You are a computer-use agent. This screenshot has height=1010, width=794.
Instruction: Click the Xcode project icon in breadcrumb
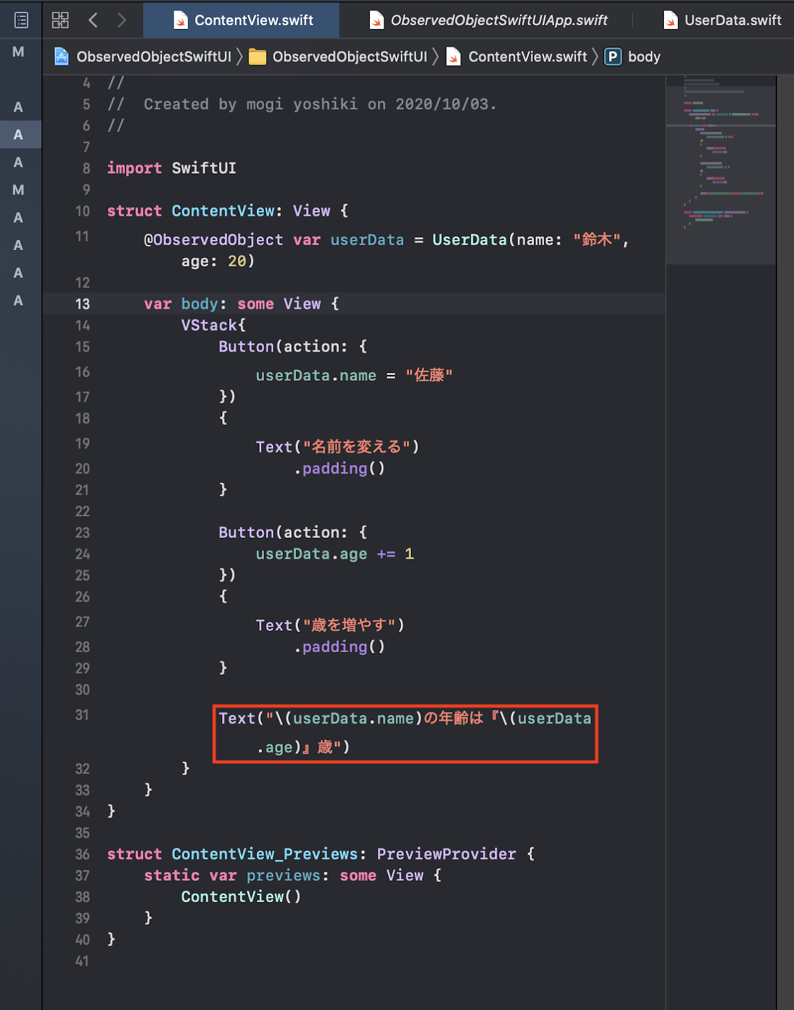(x=61, y=57)
